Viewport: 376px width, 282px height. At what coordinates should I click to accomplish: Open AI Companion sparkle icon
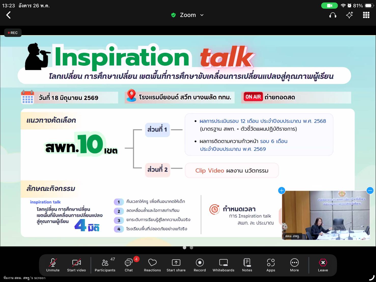click(349, 15)
